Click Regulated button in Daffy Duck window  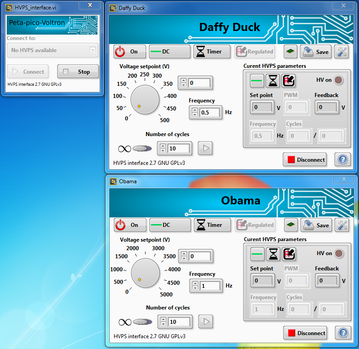tap(255, 52)
